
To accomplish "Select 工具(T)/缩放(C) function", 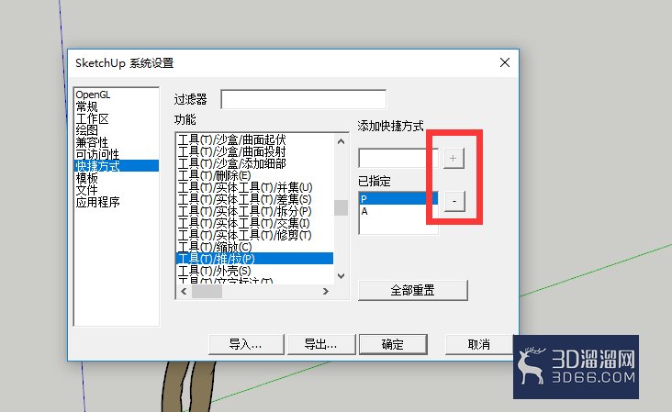I will click(x=215, y=247).
